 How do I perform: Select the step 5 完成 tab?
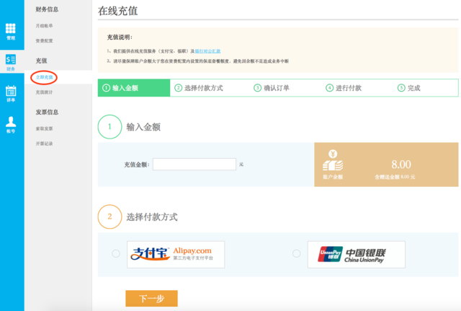click(x=409, y=88)
